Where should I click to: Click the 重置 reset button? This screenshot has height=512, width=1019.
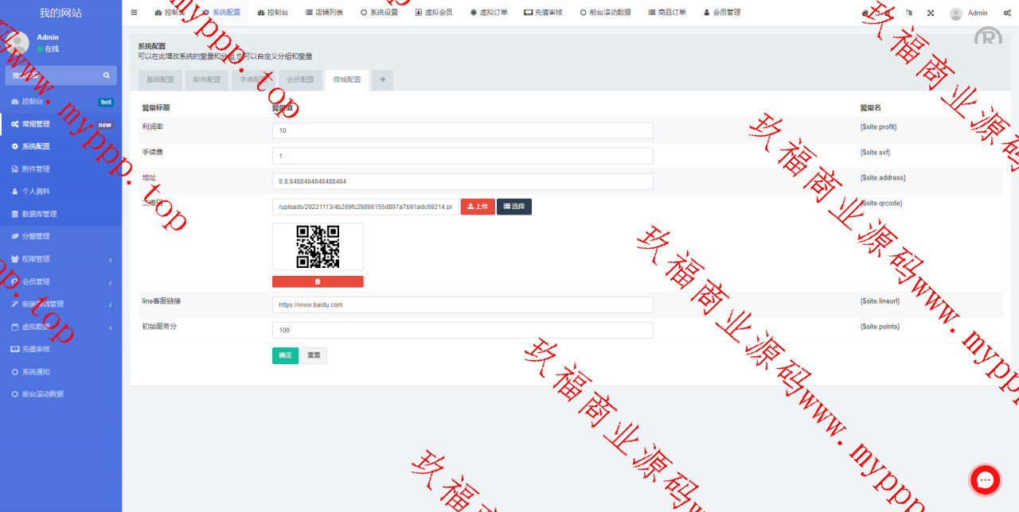(x=314, y=355)
